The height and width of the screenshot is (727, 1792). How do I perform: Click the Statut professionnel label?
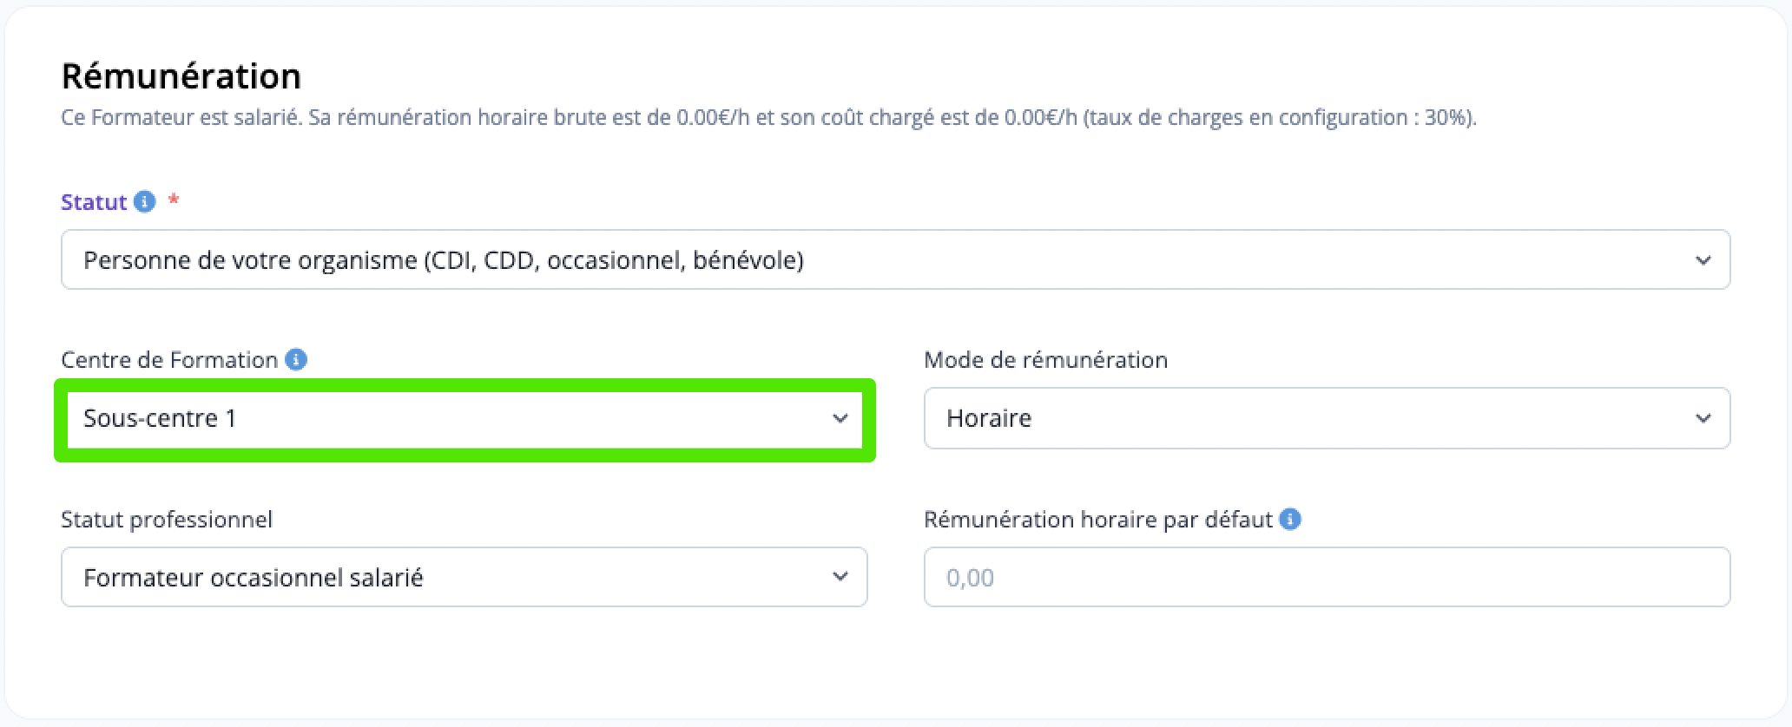(167, 519)
